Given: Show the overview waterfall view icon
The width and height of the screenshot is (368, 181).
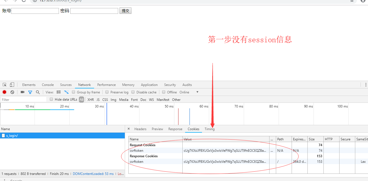Looking at the screenshot, I should (x=66, y=92).
